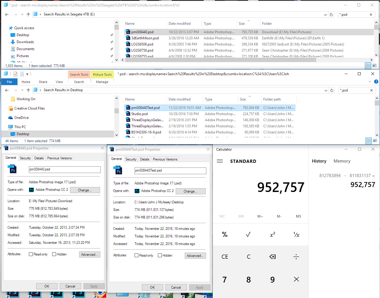The width and height of the screenshot is (380, 298).
Task: Click the M+ memory key
Action: [260, 216]
